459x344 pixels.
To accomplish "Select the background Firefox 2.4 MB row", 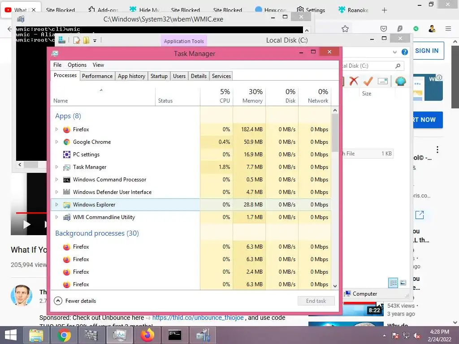I will (191, 272).
